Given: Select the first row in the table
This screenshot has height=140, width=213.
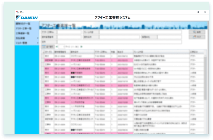Looking at the screenshot, I should pos(122,55).
